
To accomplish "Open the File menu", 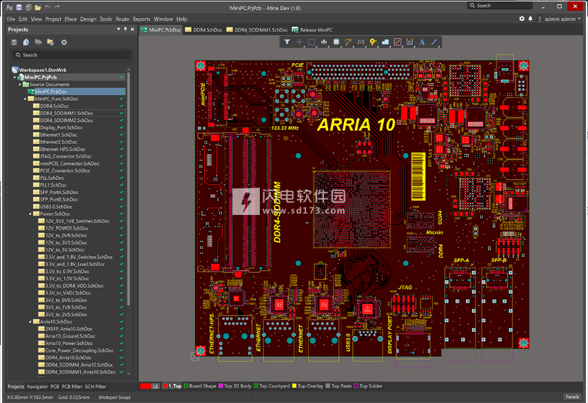I will point(11,19).
